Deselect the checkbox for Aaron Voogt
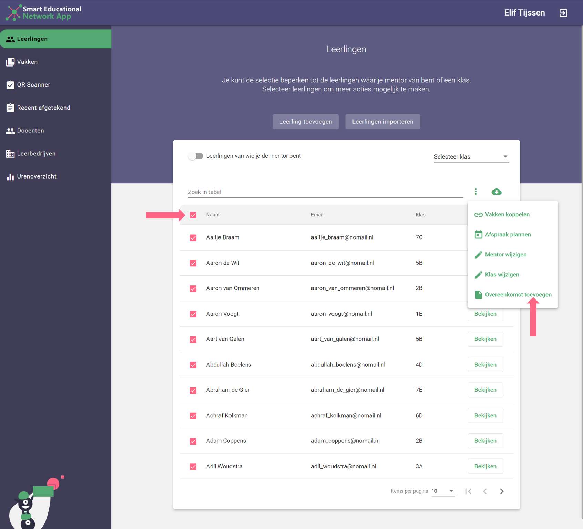This screenshot has height=529, width=583. 193,314
